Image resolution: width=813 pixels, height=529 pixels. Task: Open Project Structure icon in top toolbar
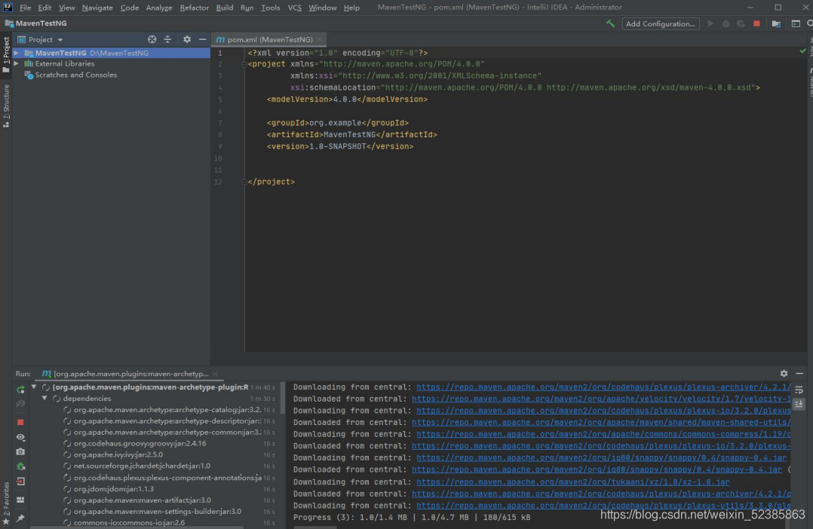[x=776, y=24]
